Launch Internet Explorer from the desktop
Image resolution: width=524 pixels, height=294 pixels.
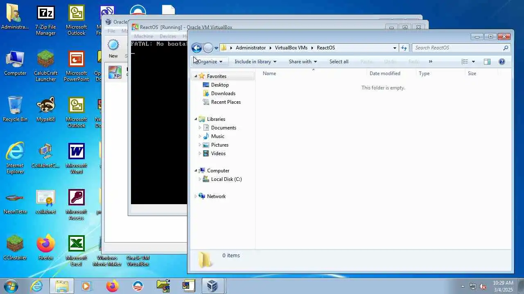(x=15, y=157)
